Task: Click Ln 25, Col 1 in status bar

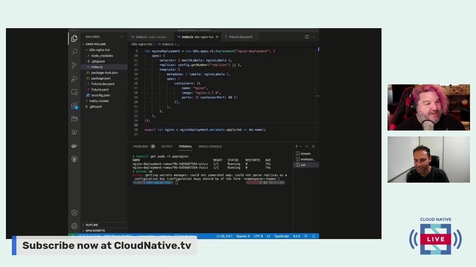Action: (x=224, y=236)
